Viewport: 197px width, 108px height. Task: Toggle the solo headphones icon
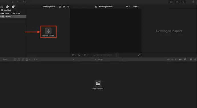click(x=176, y=59)
